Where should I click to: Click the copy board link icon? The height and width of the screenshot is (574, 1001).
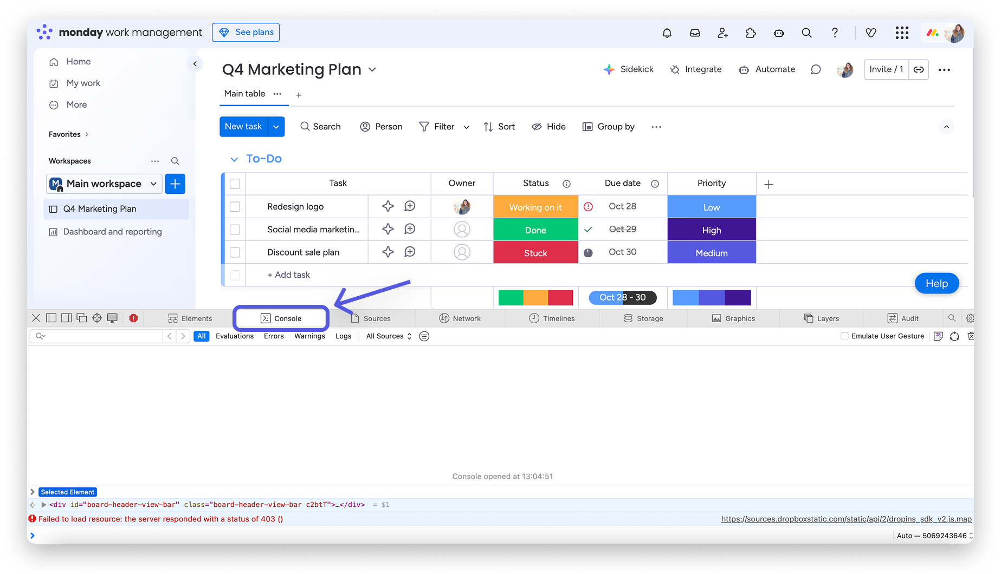tap(919, 69)
